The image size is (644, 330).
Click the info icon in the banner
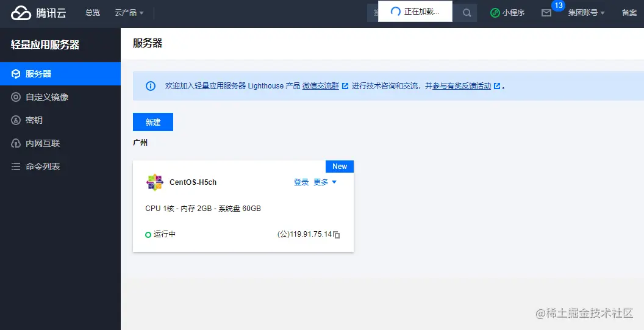(x=151, y=86)
